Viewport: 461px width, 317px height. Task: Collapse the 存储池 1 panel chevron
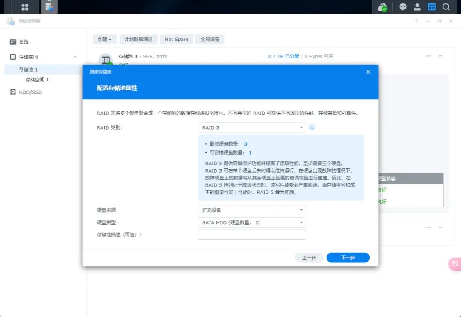[441, 56]
